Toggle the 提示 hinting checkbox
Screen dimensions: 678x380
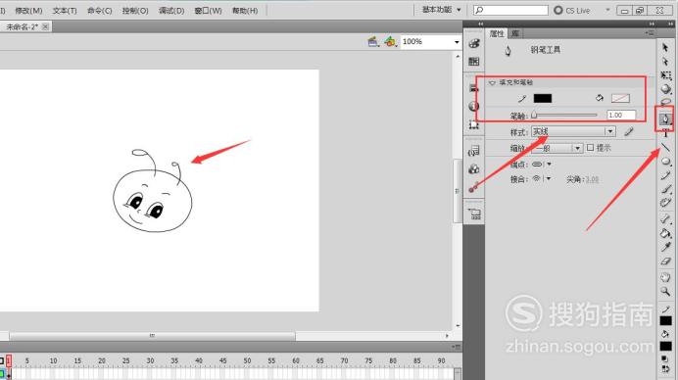tap(590, 148)
